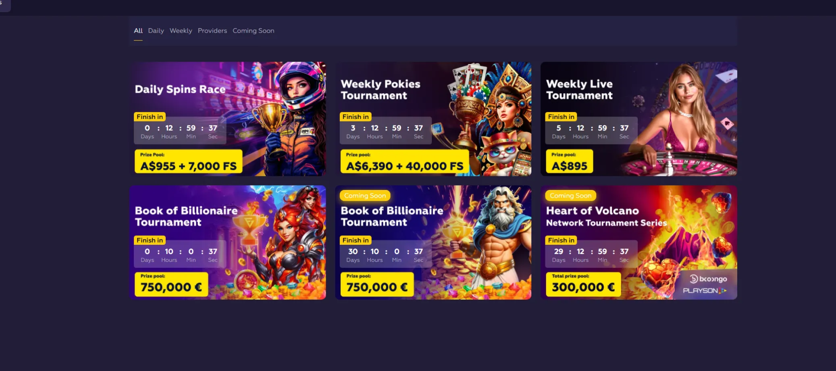Click the Heart of Volcano countdown timer
This screenshot has width=836, height=371.
tap(591, 254)
